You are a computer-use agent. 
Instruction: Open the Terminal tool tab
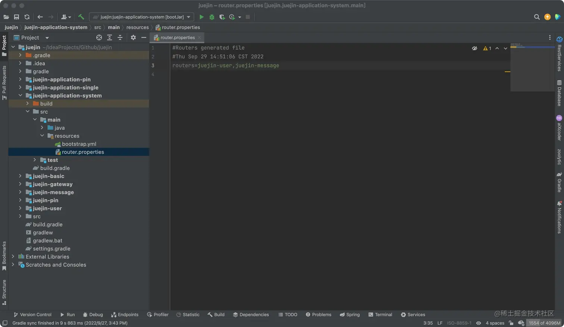(380, 315)
